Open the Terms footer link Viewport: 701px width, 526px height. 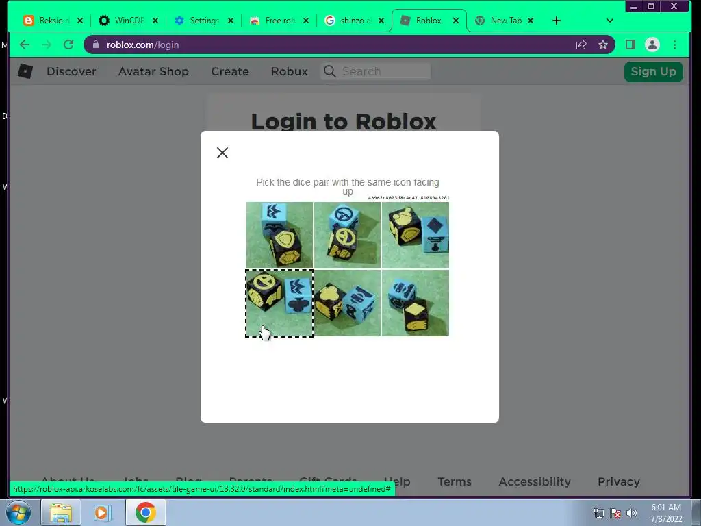pos(455,481)
